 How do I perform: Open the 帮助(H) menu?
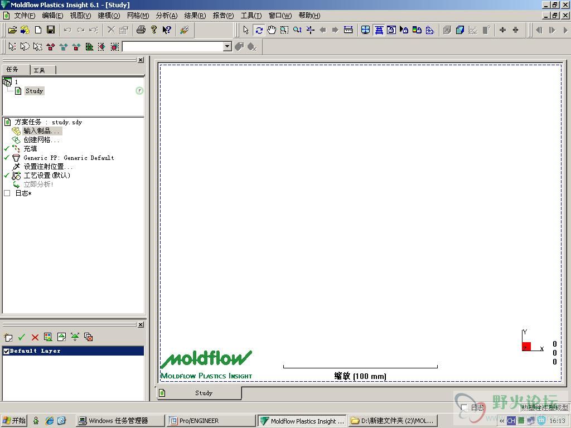point(309,16)
